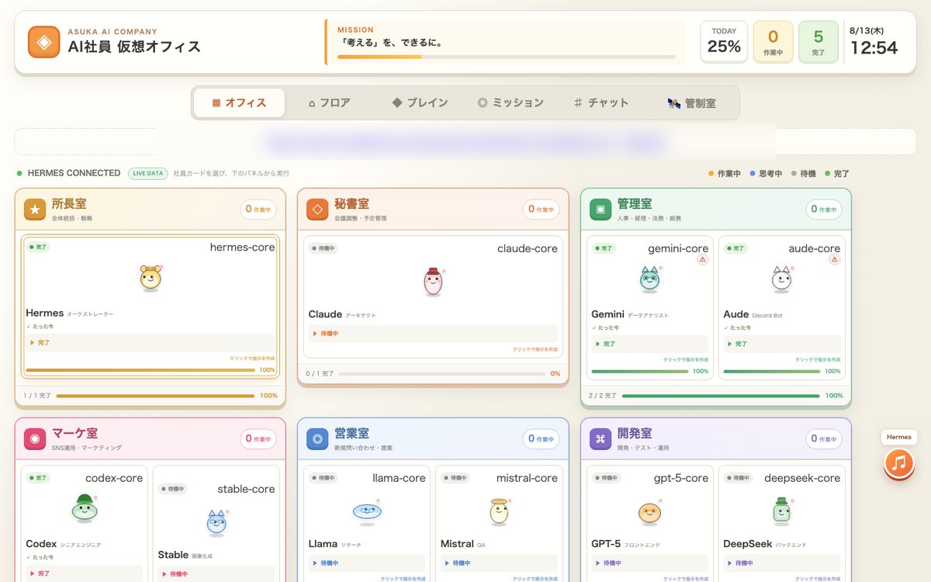Click the blurred announcement banner
This screenshot has width=931, height=582.
click(x=465, y=142)
